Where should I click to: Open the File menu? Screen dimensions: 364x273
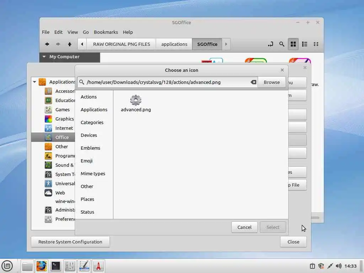click(45, 32)
